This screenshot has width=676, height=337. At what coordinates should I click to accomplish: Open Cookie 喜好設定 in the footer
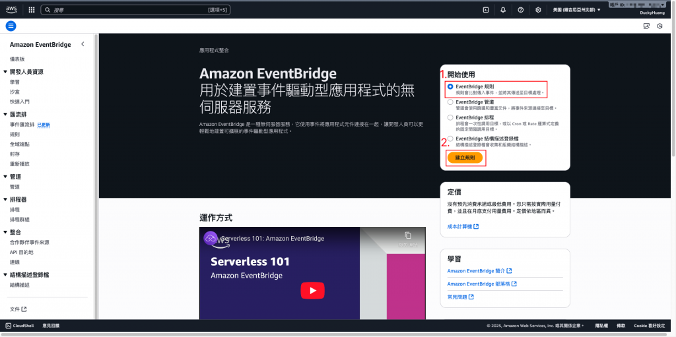click(650, 326)
